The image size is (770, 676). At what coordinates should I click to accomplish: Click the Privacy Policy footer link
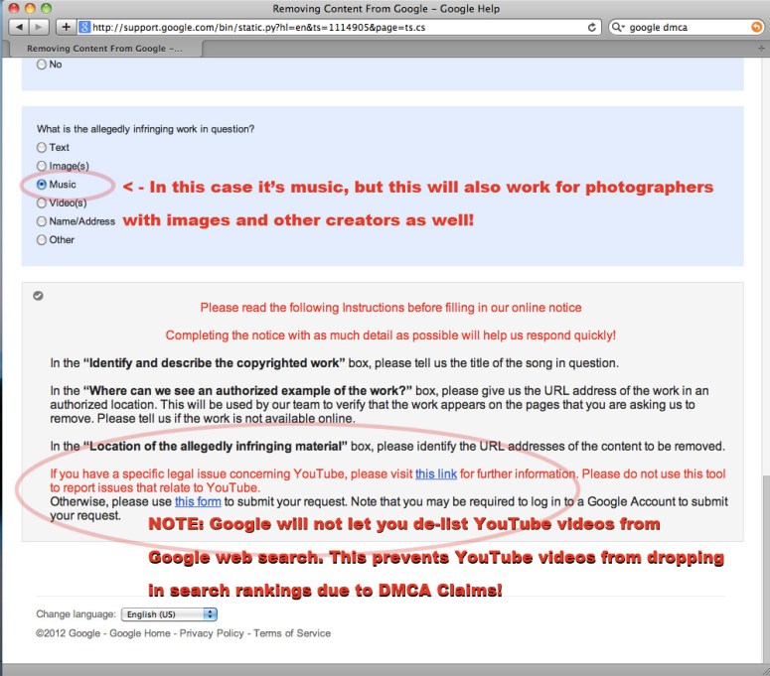212,633
